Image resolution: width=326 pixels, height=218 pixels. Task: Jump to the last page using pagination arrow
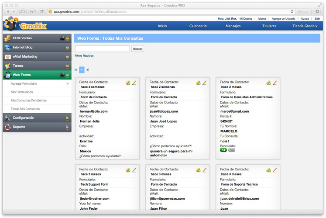click(x=88, y=70)
